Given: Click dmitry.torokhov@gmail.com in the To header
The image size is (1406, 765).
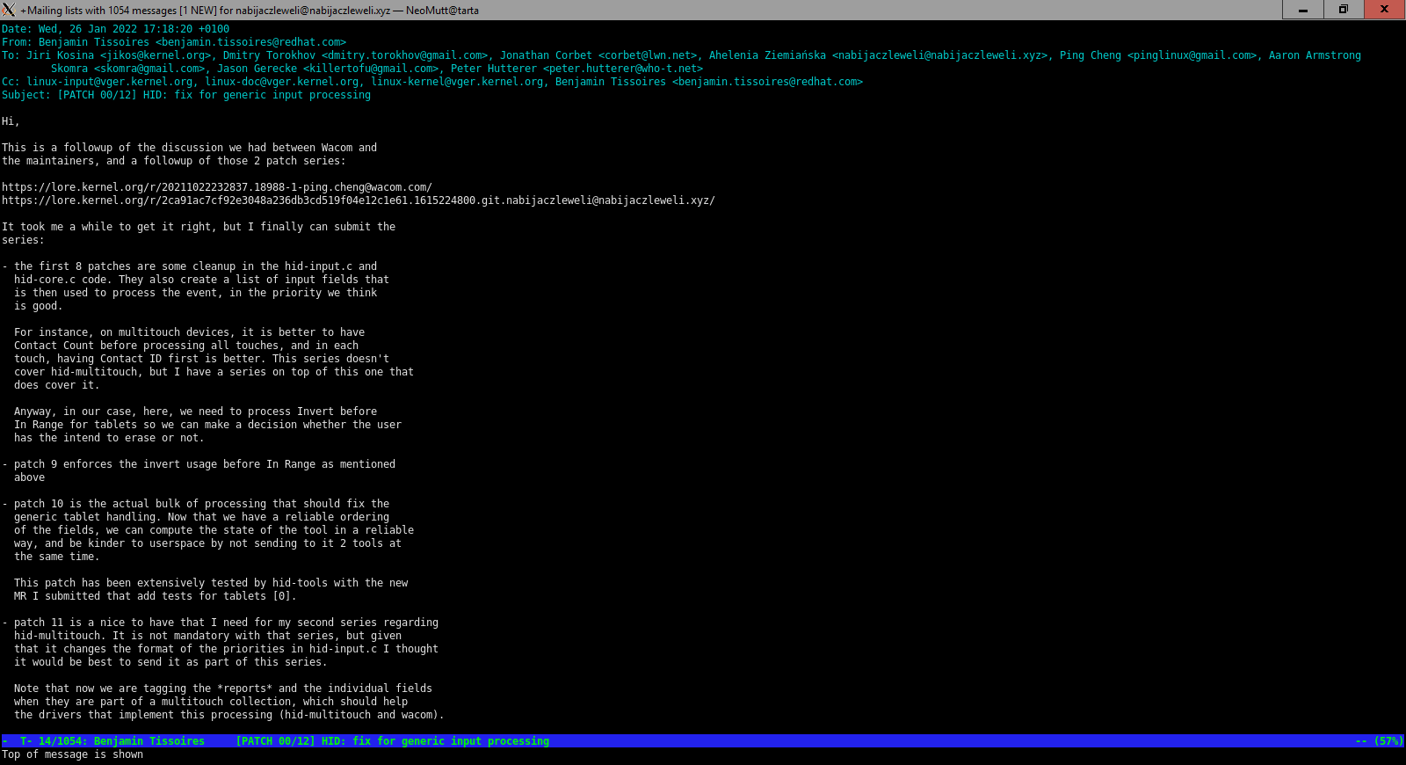Looking at the screenshot, I should (404, 55).
